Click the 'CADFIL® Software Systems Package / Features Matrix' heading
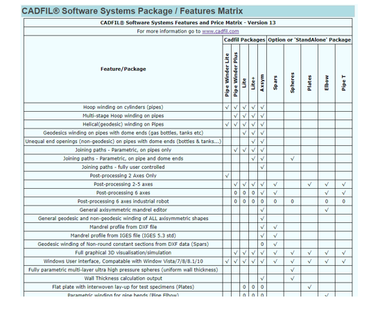The height and width of the screenshot is (309, 378). click(x=132, y=11)
